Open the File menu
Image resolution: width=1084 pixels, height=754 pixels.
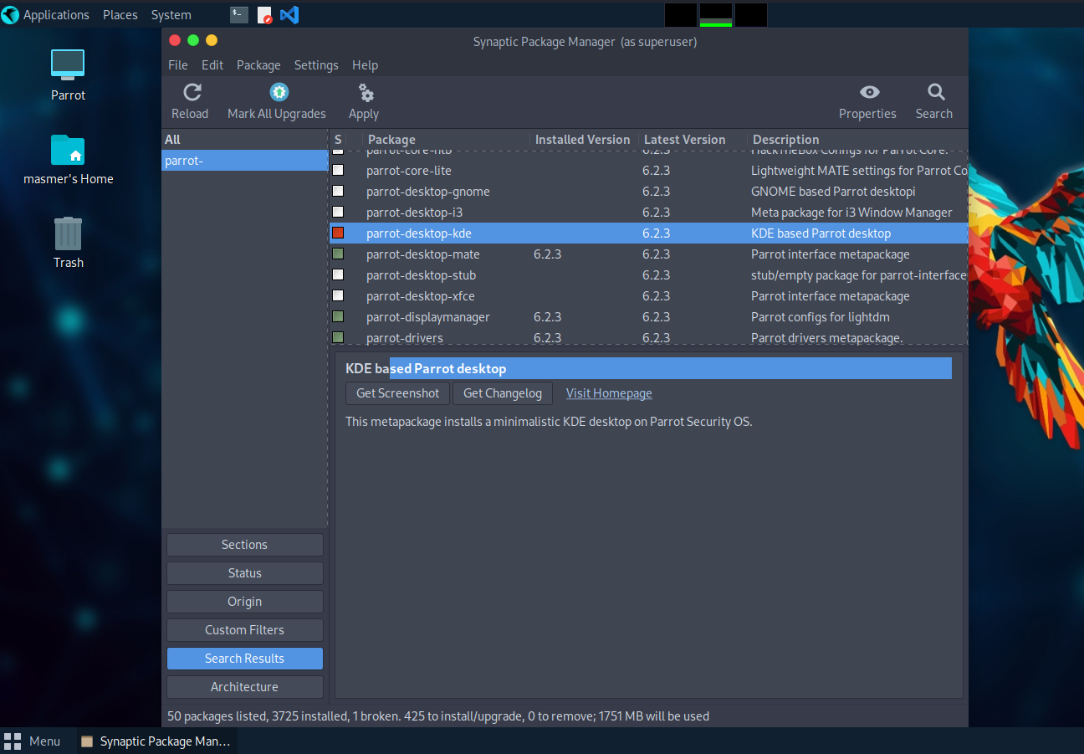pos(177,64)
